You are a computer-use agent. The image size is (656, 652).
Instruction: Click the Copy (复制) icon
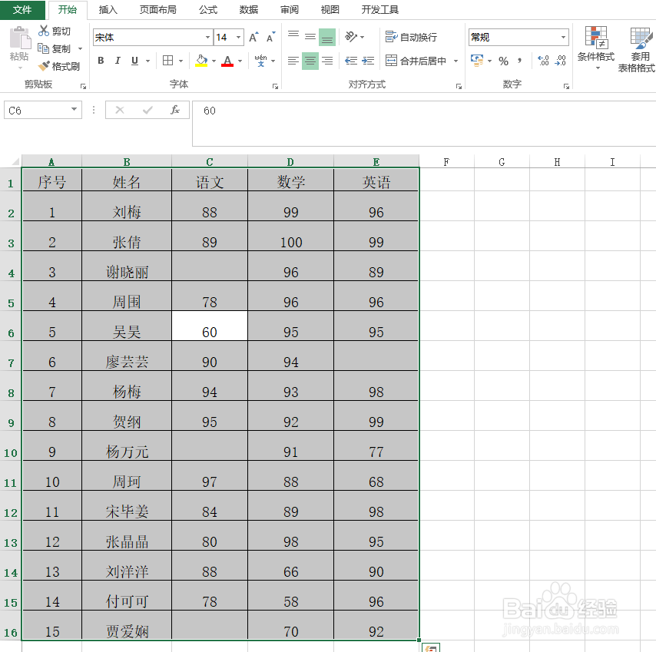(43, 48)
